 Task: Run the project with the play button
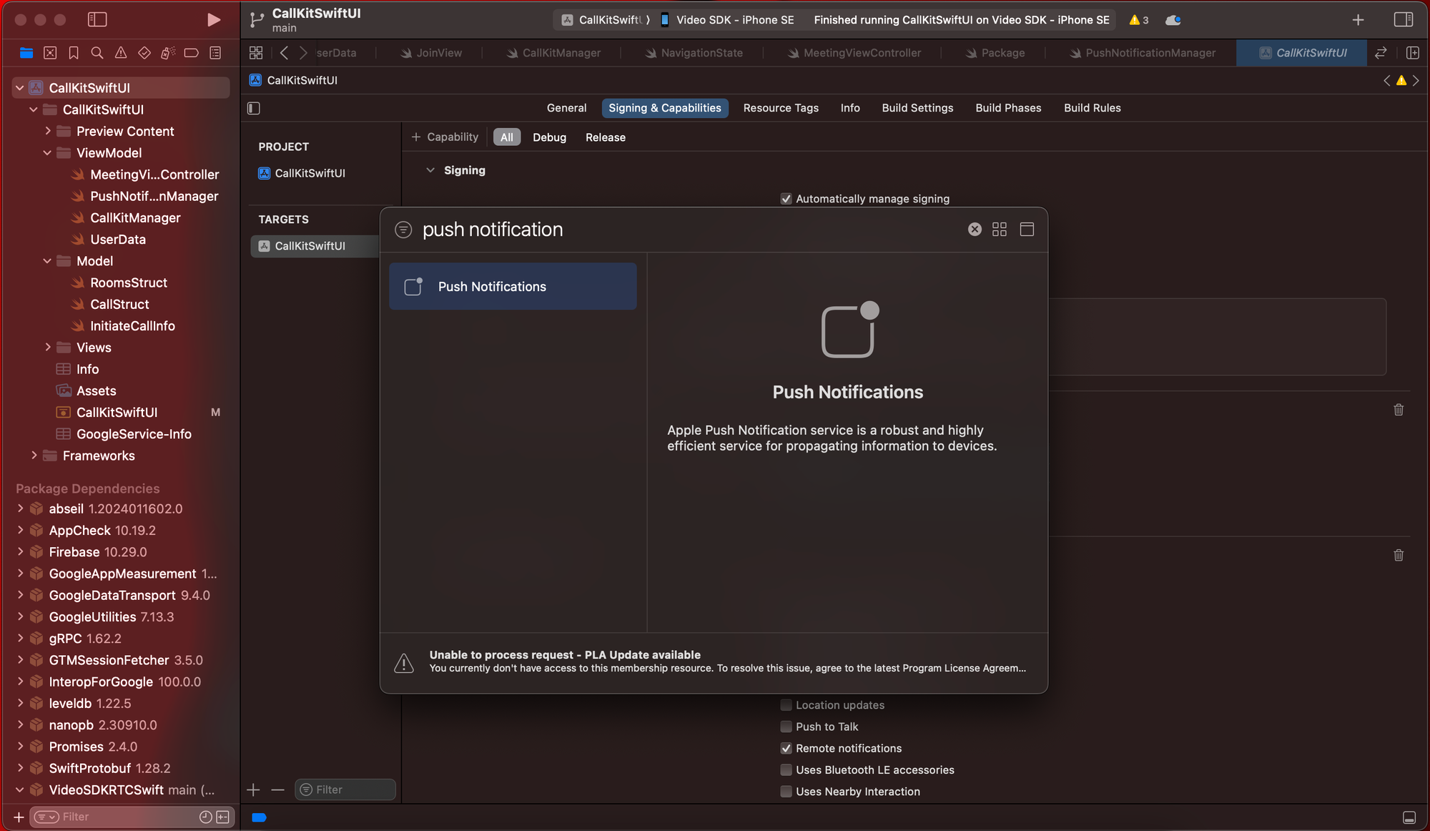(x=213, y=19)
